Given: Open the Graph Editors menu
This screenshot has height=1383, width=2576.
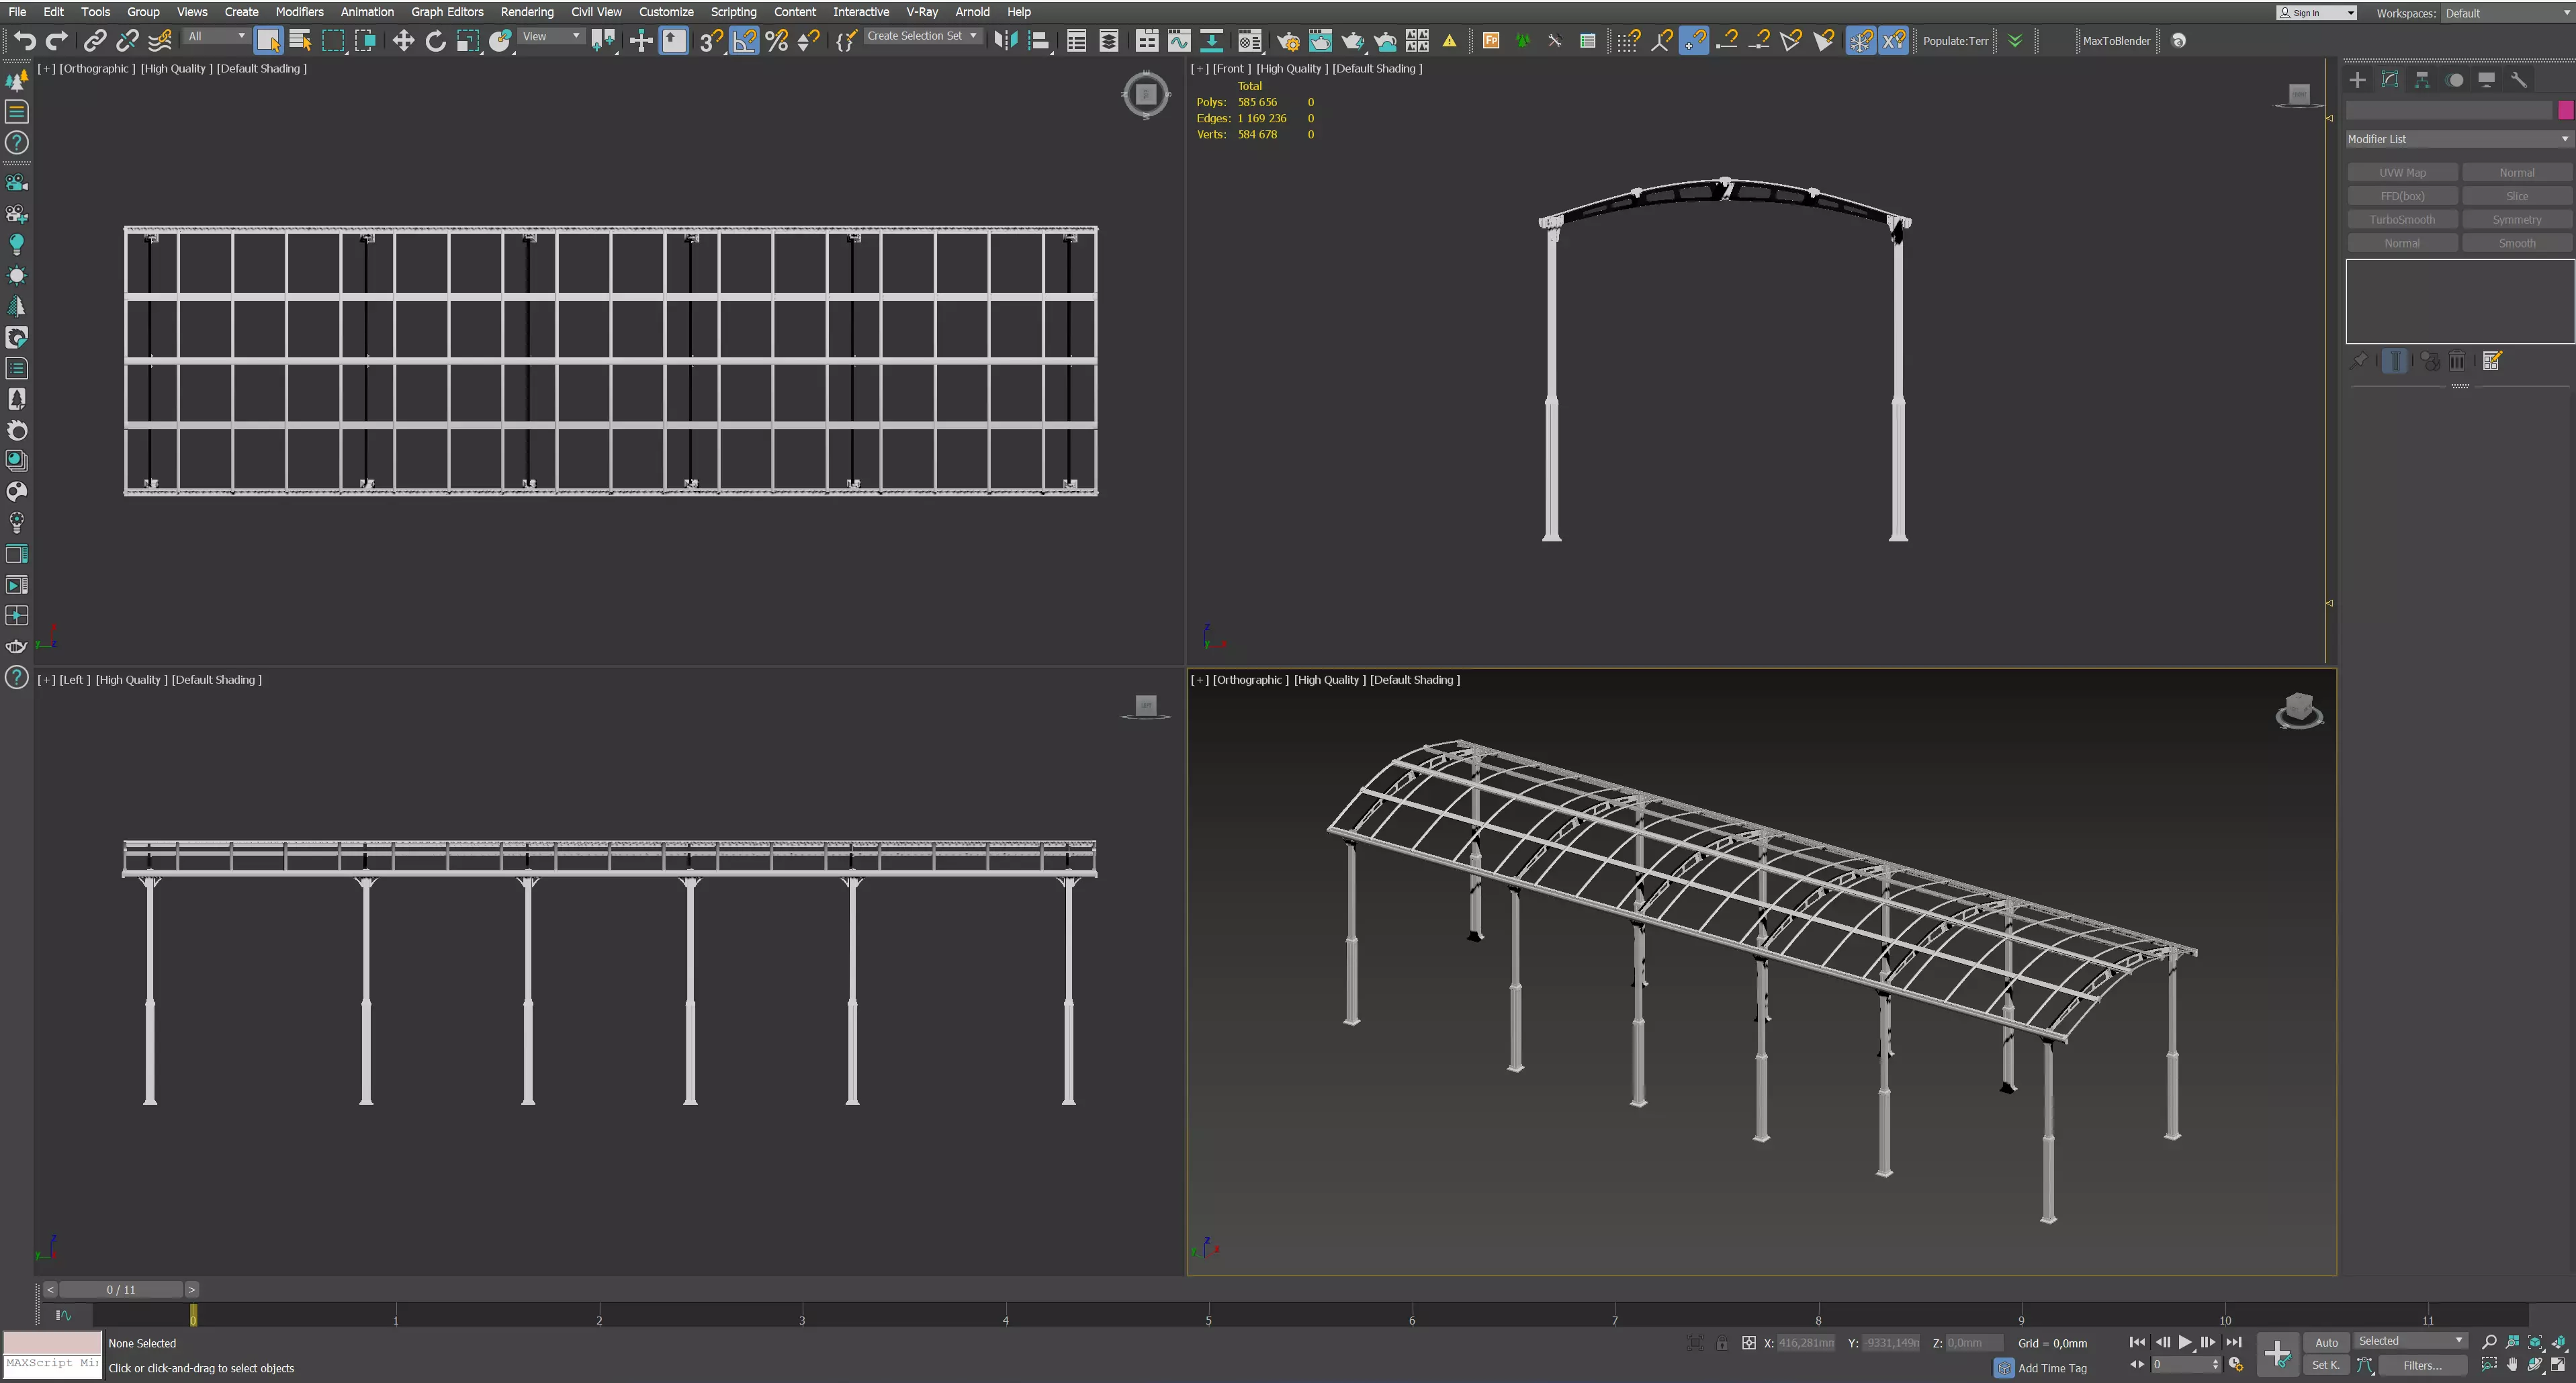Looking at the screenshot, I should (x=447, y=12).
